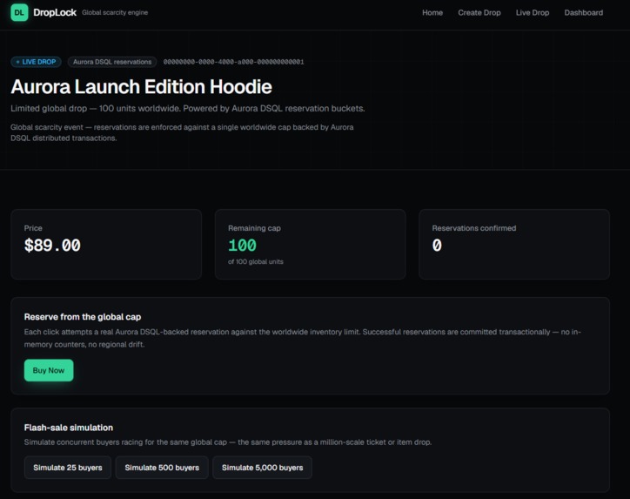Click the remaining cap value 100

coord(242,246)
